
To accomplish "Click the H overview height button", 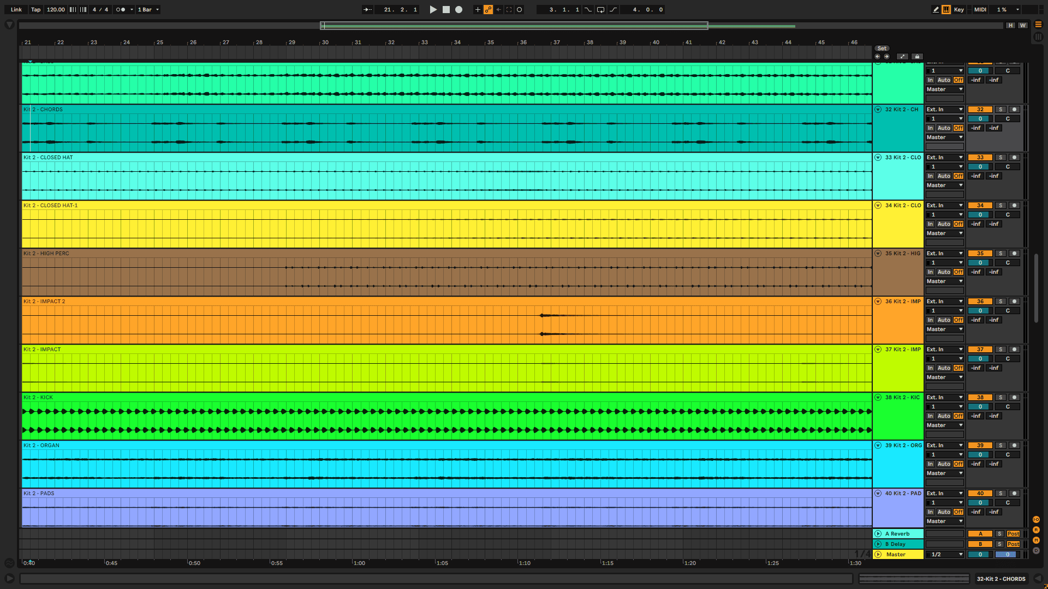I will click(x=1010, y=25).
